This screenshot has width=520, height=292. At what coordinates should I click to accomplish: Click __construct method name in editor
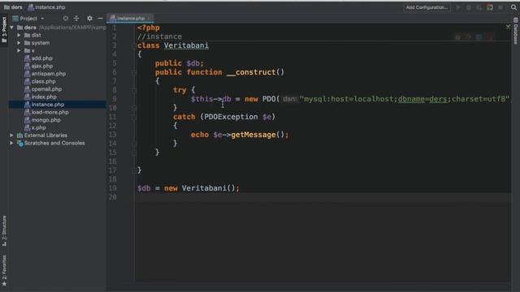251,72
